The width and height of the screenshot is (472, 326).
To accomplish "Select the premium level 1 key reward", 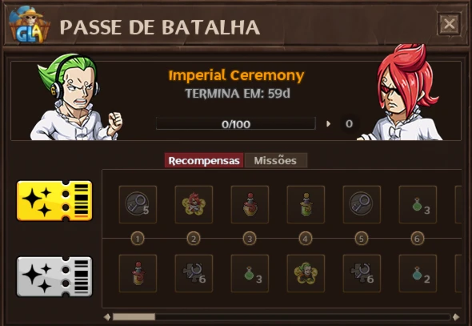I will (138, 204).
